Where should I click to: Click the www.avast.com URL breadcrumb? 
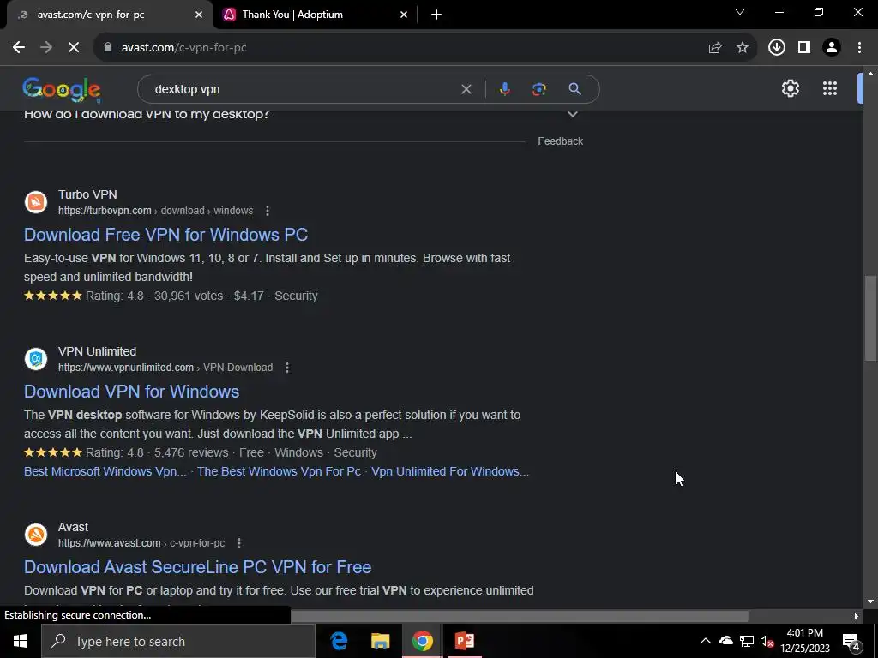[141, 543]
